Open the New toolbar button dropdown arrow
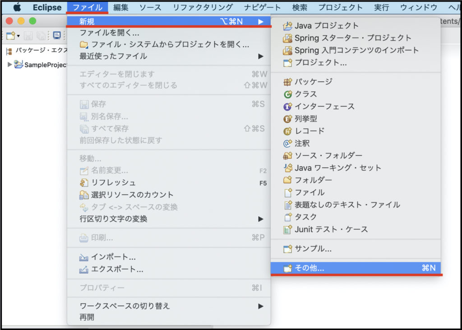 point(18,36)
